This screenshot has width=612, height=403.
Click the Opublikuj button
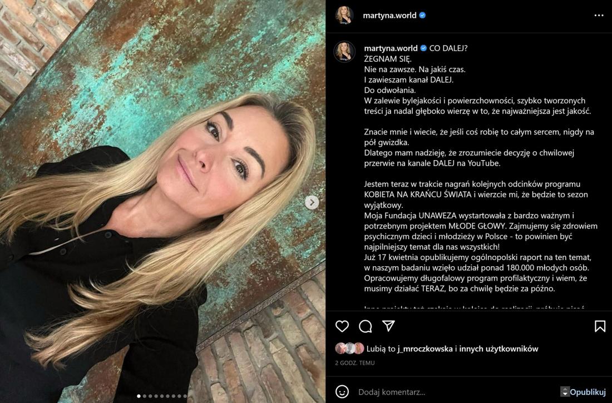588,392
